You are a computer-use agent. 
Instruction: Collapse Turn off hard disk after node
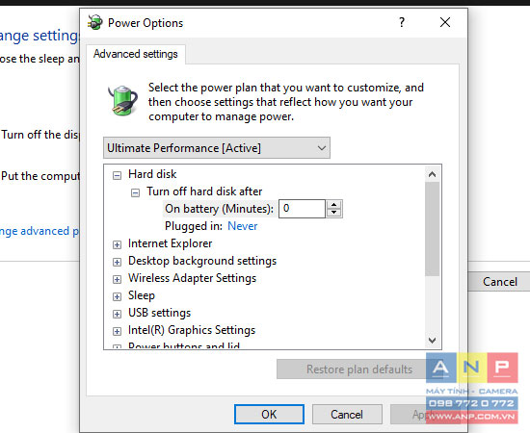pyautogui.click(x=135, y=192)
